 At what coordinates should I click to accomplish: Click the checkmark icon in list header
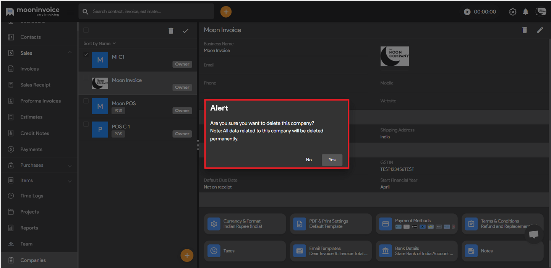pyautogui.click(x=186, y=31)
